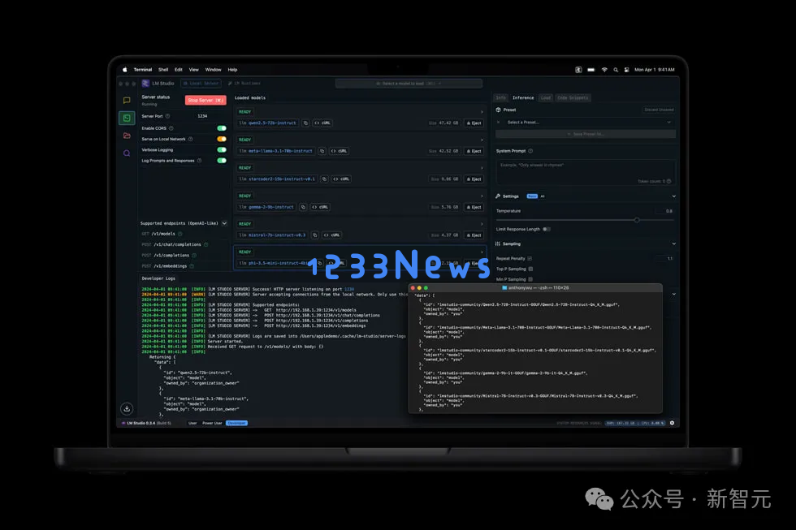Collapse the Settings section chevron
This screenshot has height=530, width=796.
pos(673,196)
